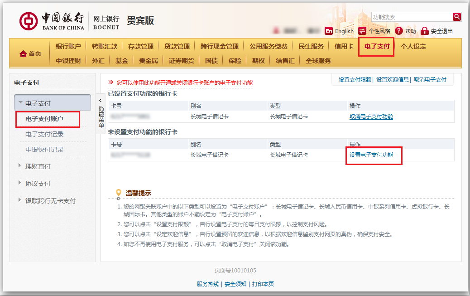Switch language via the English icon
Viewport: 470px width, 296px height.
(329, 31)
